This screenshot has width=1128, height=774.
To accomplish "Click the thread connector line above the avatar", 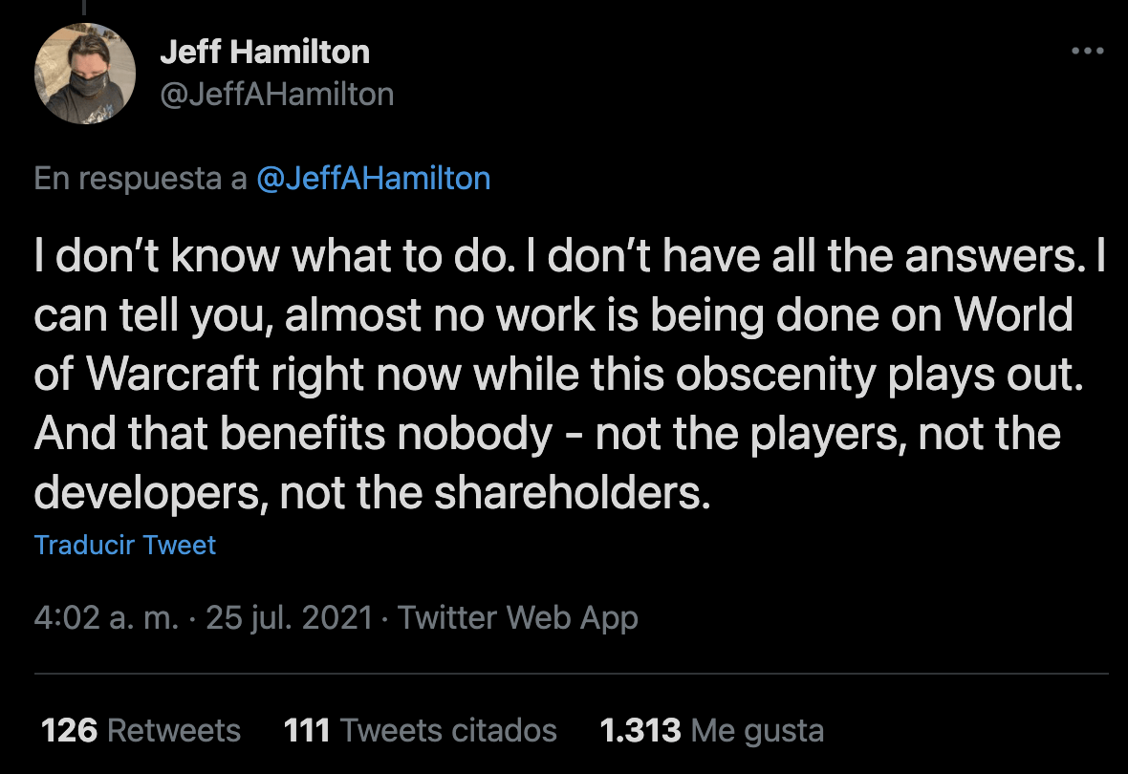I will (x=84, y=8).
